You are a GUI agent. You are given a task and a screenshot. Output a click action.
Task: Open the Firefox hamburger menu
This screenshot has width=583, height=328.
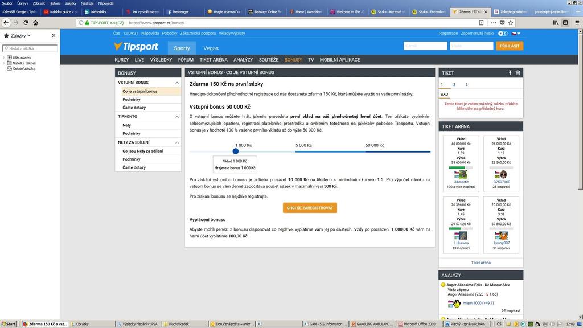click(577, 23)
